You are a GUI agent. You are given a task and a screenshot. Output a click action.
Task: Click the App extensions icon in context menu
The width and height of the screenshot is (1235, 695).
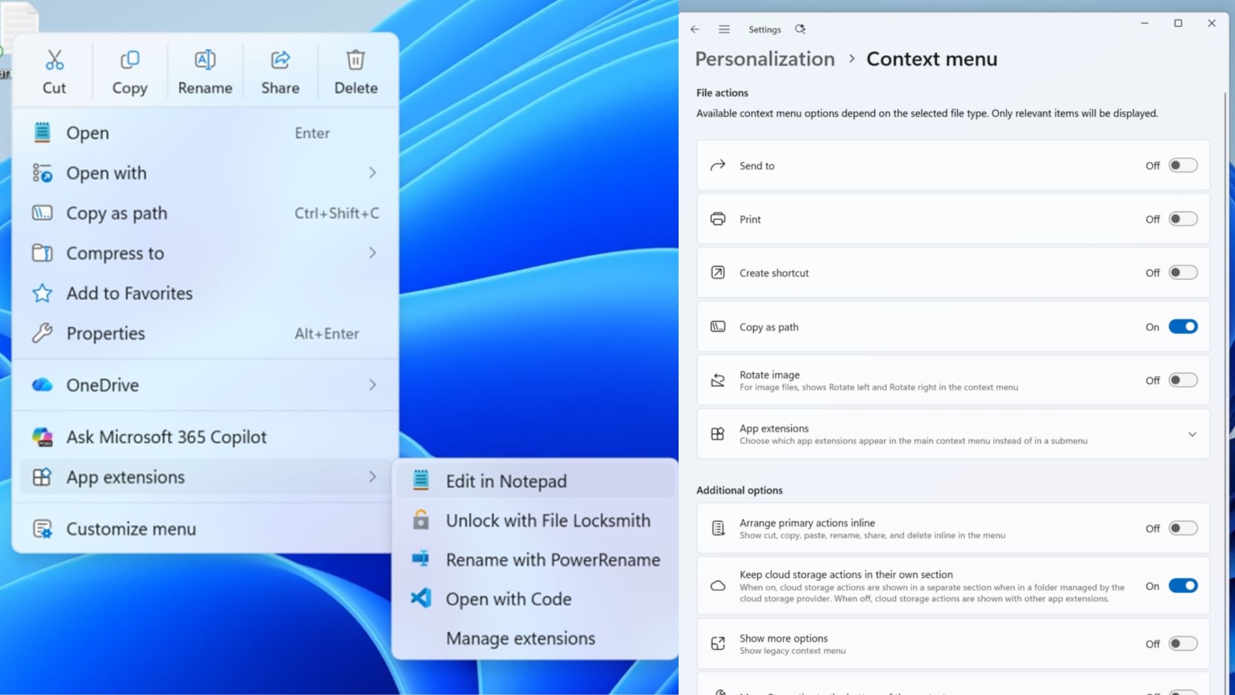click(42, 477)
